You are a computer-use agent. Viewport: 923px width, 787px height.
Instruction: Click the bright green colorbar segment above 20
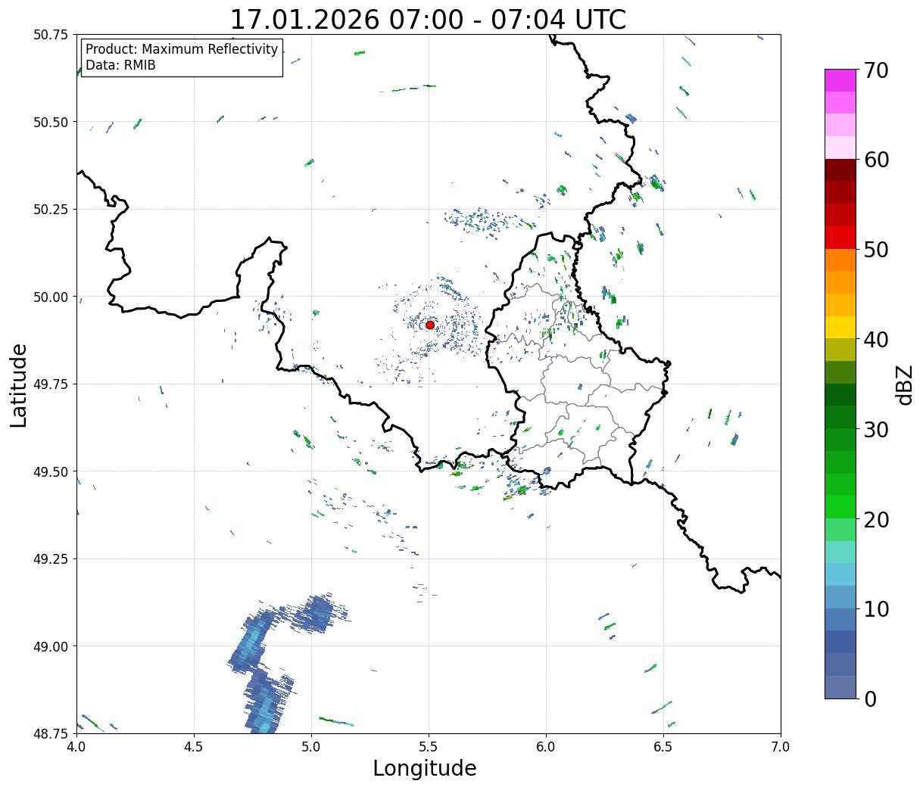tap(840, 507)
